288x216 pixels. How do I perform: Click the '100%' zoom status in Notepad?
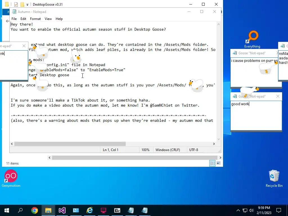point(145,150)
